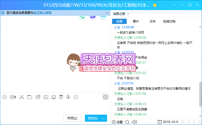Start a video call

pyautogui.click(x=93, y=17)
